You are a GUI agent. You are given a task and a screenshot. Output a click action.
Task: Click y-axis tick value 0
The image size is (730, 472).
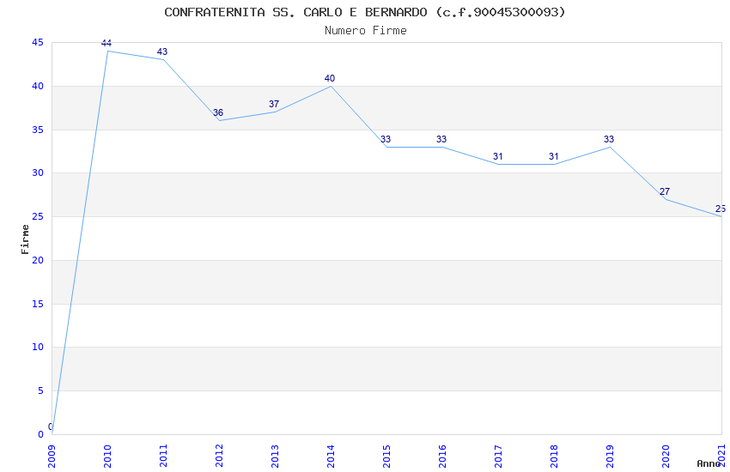(x=41, y=435)
